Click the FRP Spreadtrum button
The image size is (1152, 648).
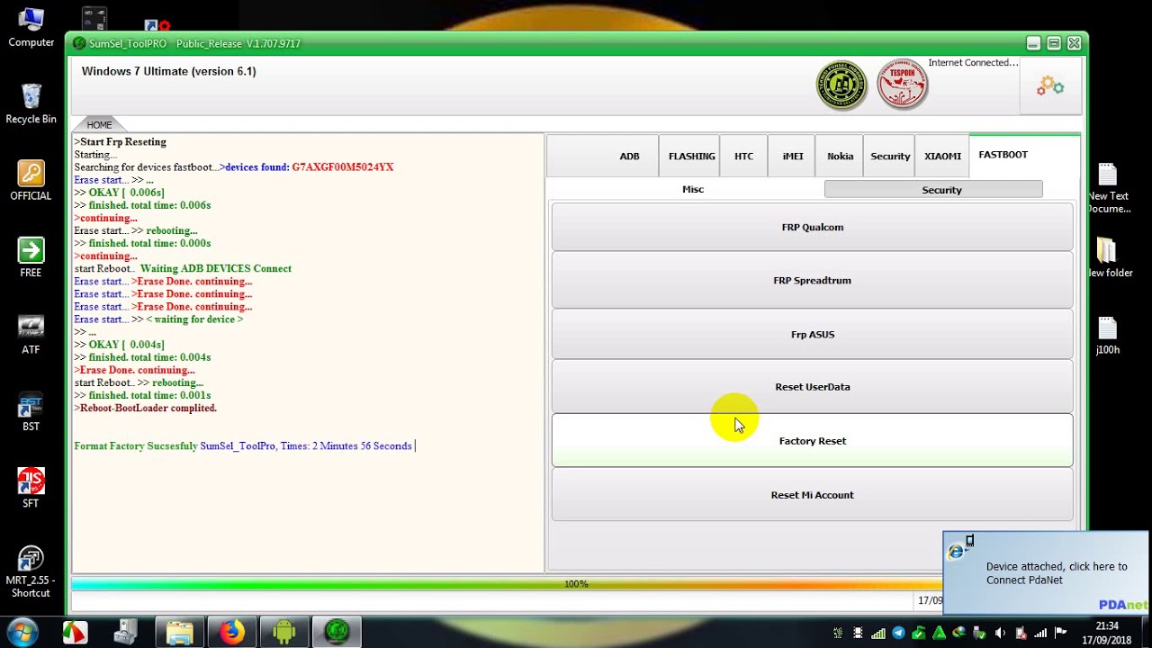(812, 280)
